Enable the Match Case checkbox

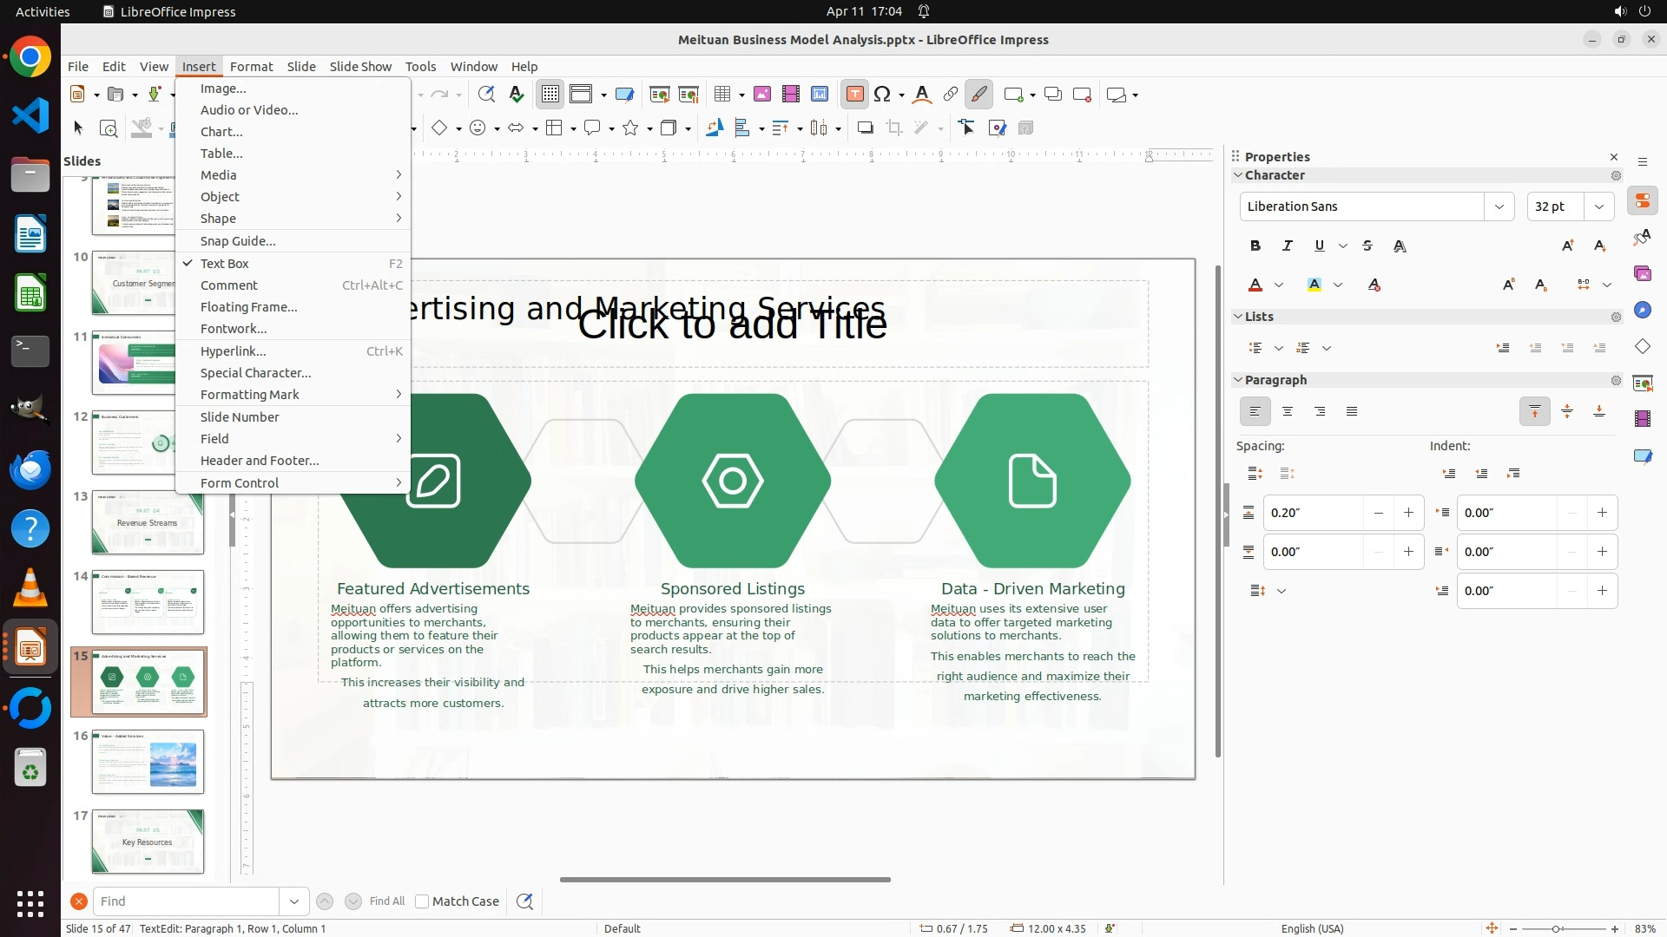point(422,901)
